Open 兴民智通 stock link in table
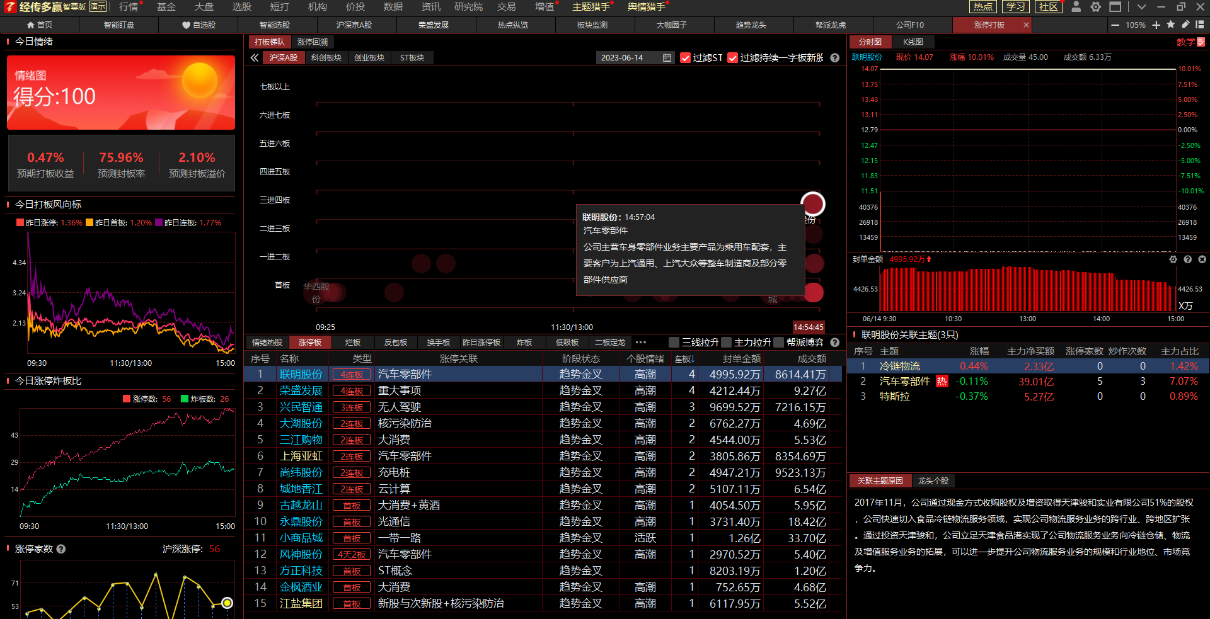Screen dimensions: 1210x619 pos(301,407)
